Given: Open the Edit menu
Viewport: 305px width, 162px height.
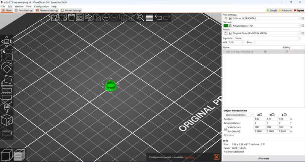Looking at the screenshot, I should [10, 6].
